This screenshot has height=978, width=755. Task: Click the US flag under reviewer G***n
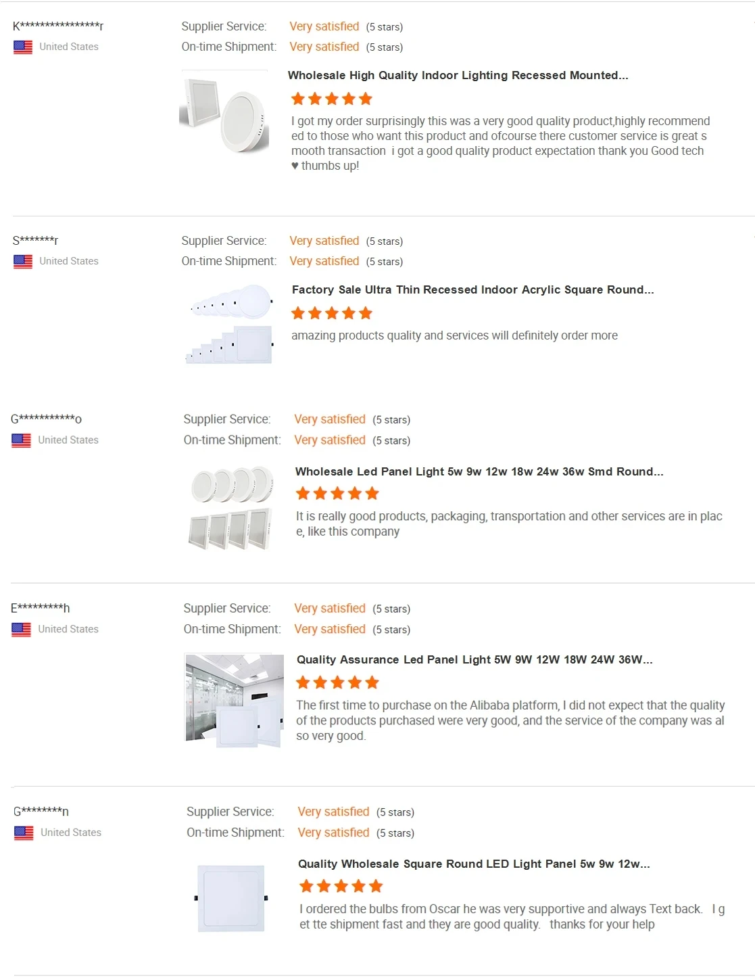(24, 833)
